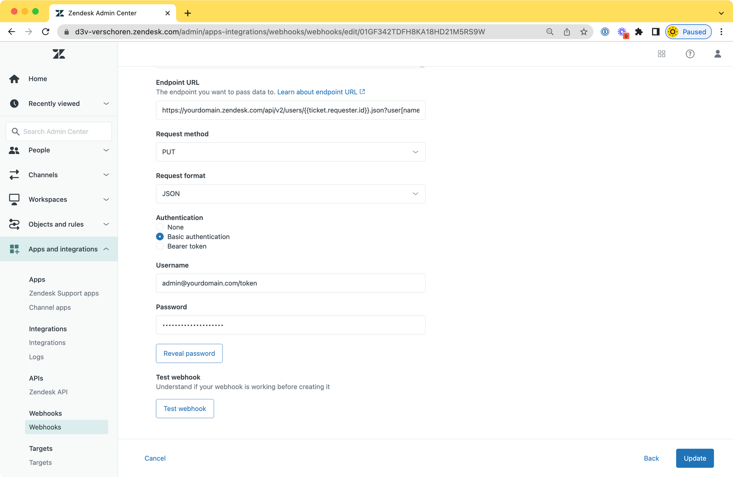Click the Reveal password button
This screenshot has height=477, width=733.
189,354
